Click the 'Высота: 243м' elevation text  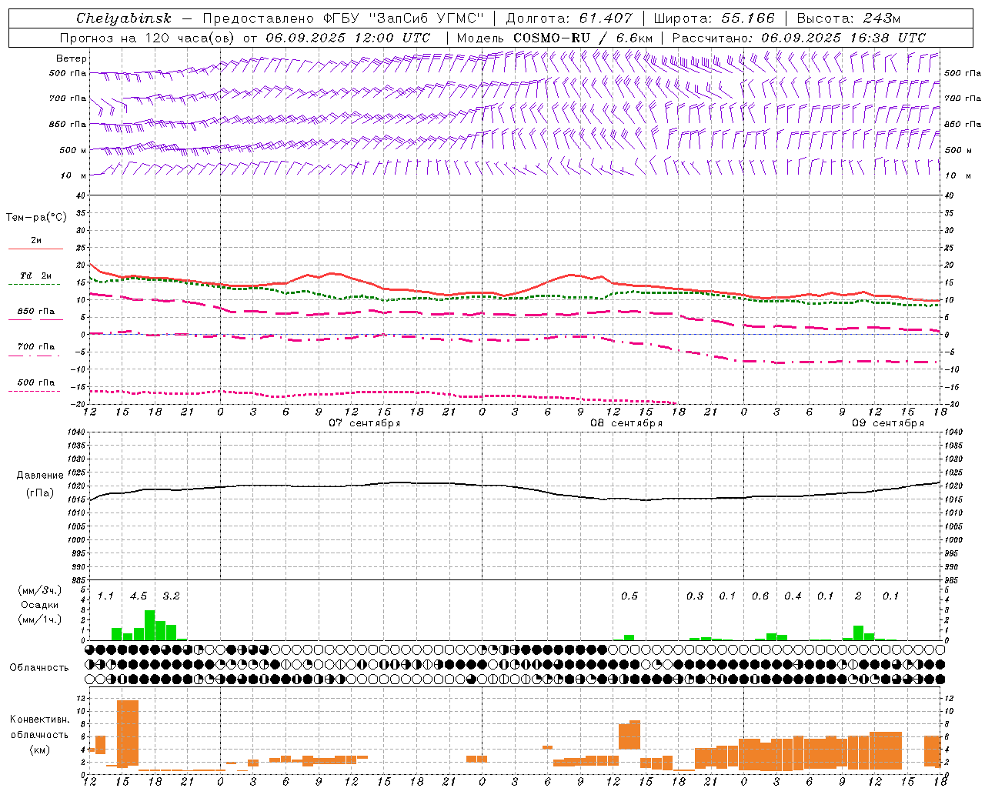(849, 18)
